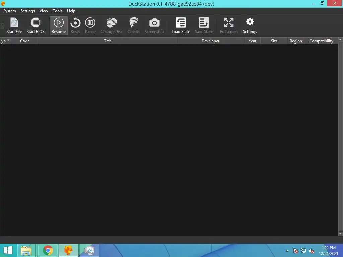343x257 pixels.
Task: Click the scrollbar down arrow in game list
Action: (340, 234)
